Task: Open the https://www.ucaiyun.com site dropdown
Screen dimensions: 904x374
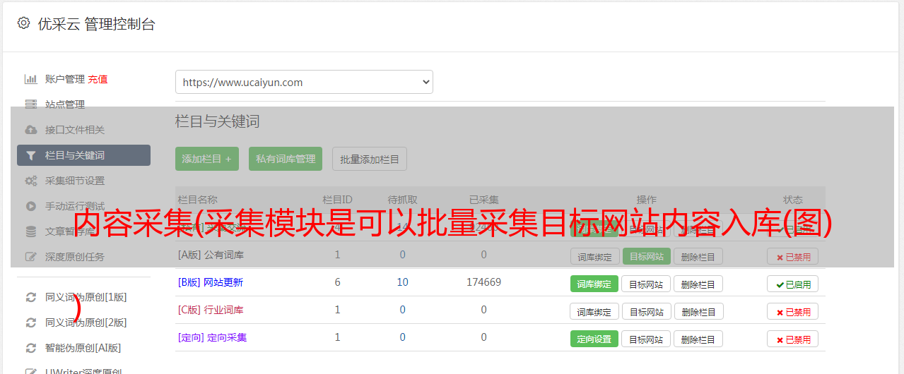Action: point(304,82)
